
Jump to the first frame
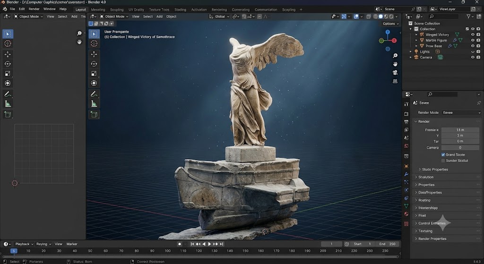tap(192, 244)
